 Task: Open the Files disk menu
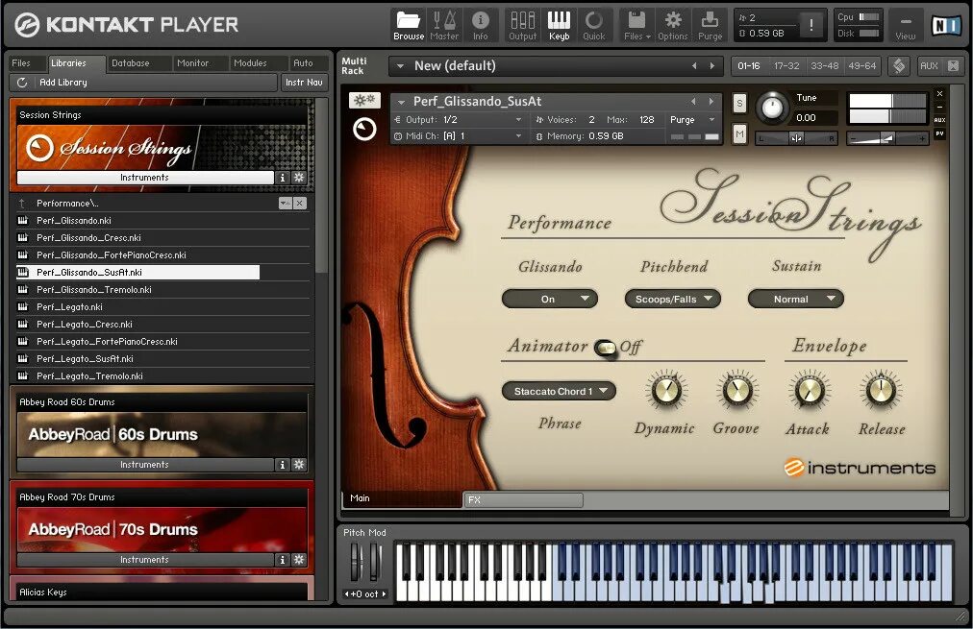tap(636, 25)
